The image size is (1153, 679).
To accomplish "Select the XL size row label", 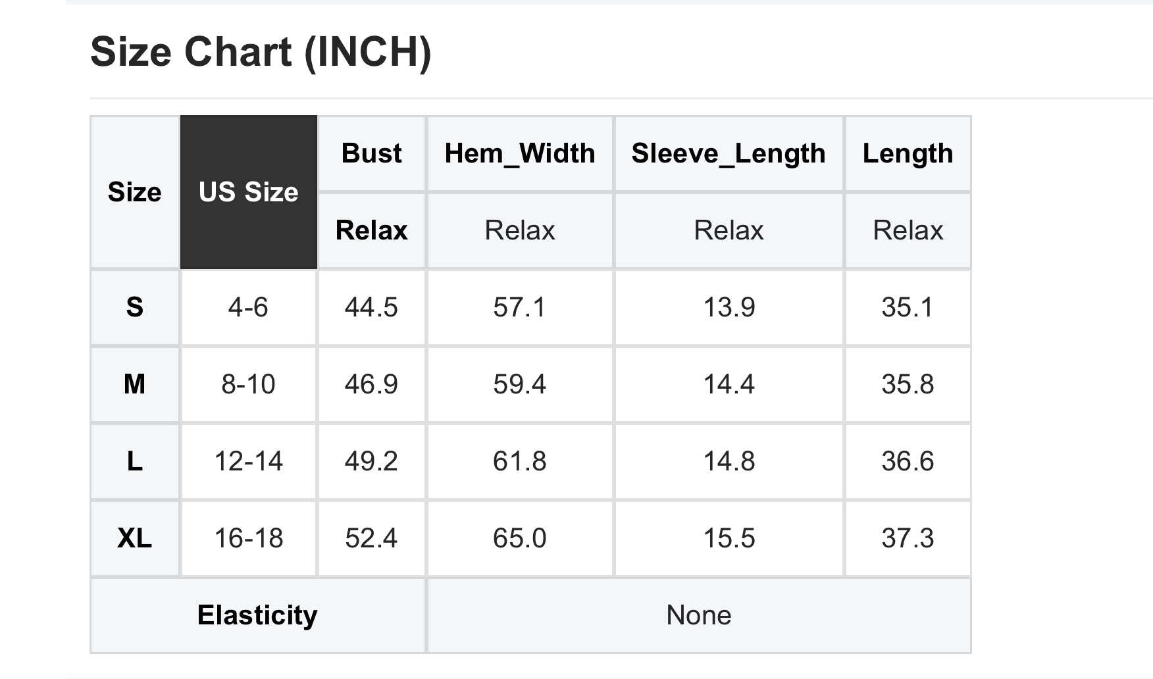I will [134, 538].
